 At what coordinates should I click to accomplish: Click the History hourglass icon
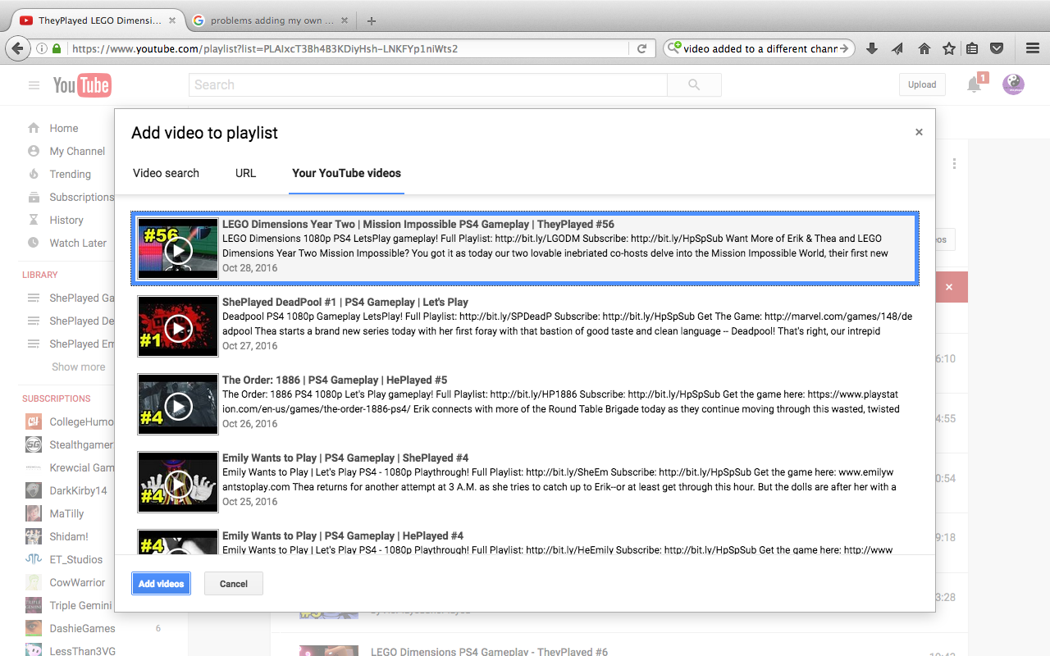coord(34,220)
